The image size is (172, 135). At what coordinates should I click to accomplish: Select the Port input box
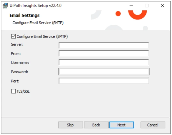pyautogui.click(x=104, y=81)
